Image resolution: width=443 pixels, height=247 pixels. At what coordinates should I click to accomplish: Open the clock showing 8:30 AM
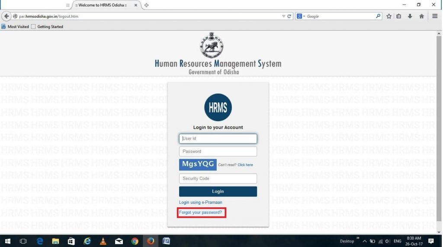tap(414, 241)
